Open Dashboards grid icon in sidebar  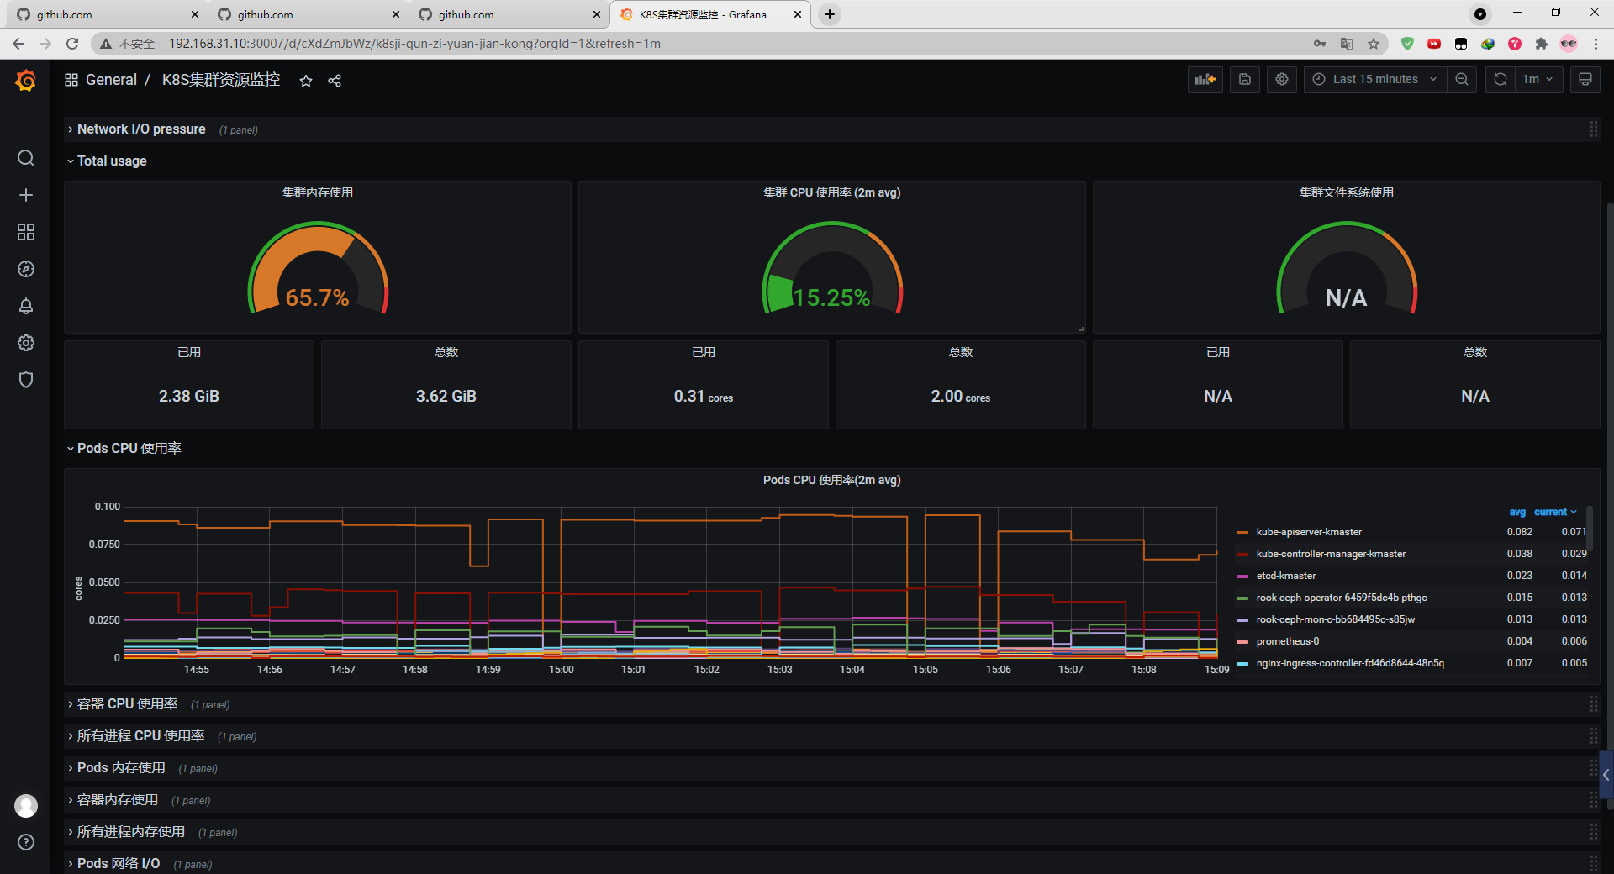click(26, 232)
